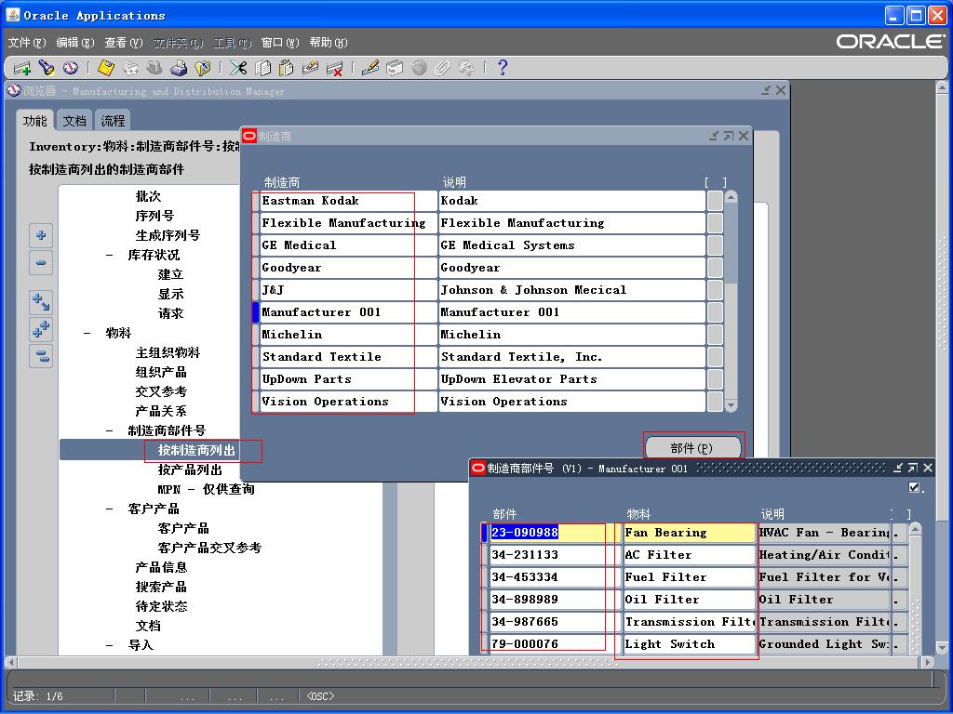Collapse the 库存状况 tree node
This screenshot has height=714, width=953.
click(110, 255)
